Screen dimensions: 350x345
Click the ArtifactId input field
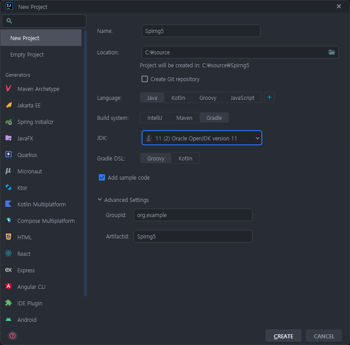(x=193, y=236)
